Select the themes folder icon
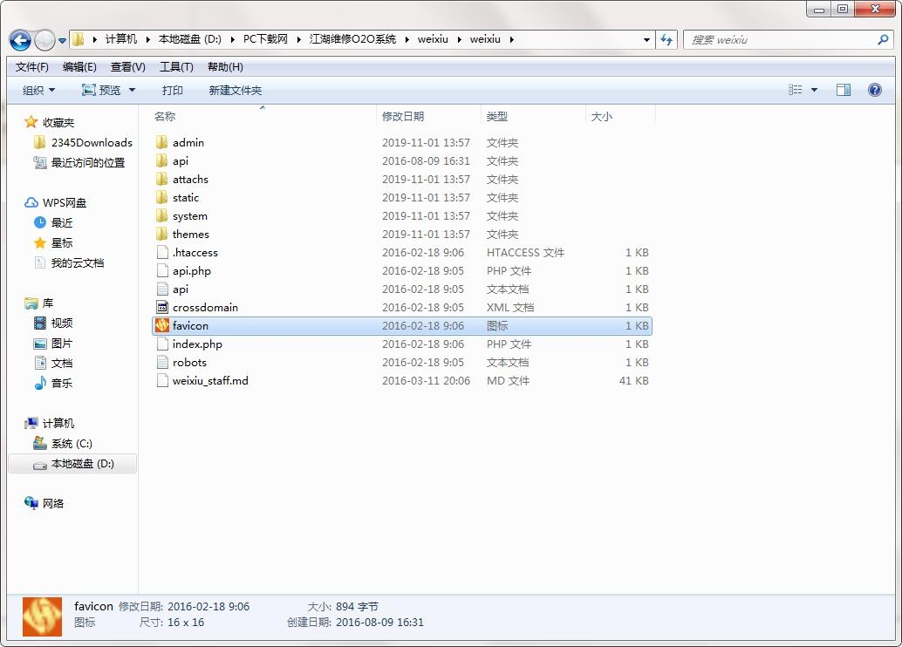Viewport: 902px width, 647px height. point(162,234)
